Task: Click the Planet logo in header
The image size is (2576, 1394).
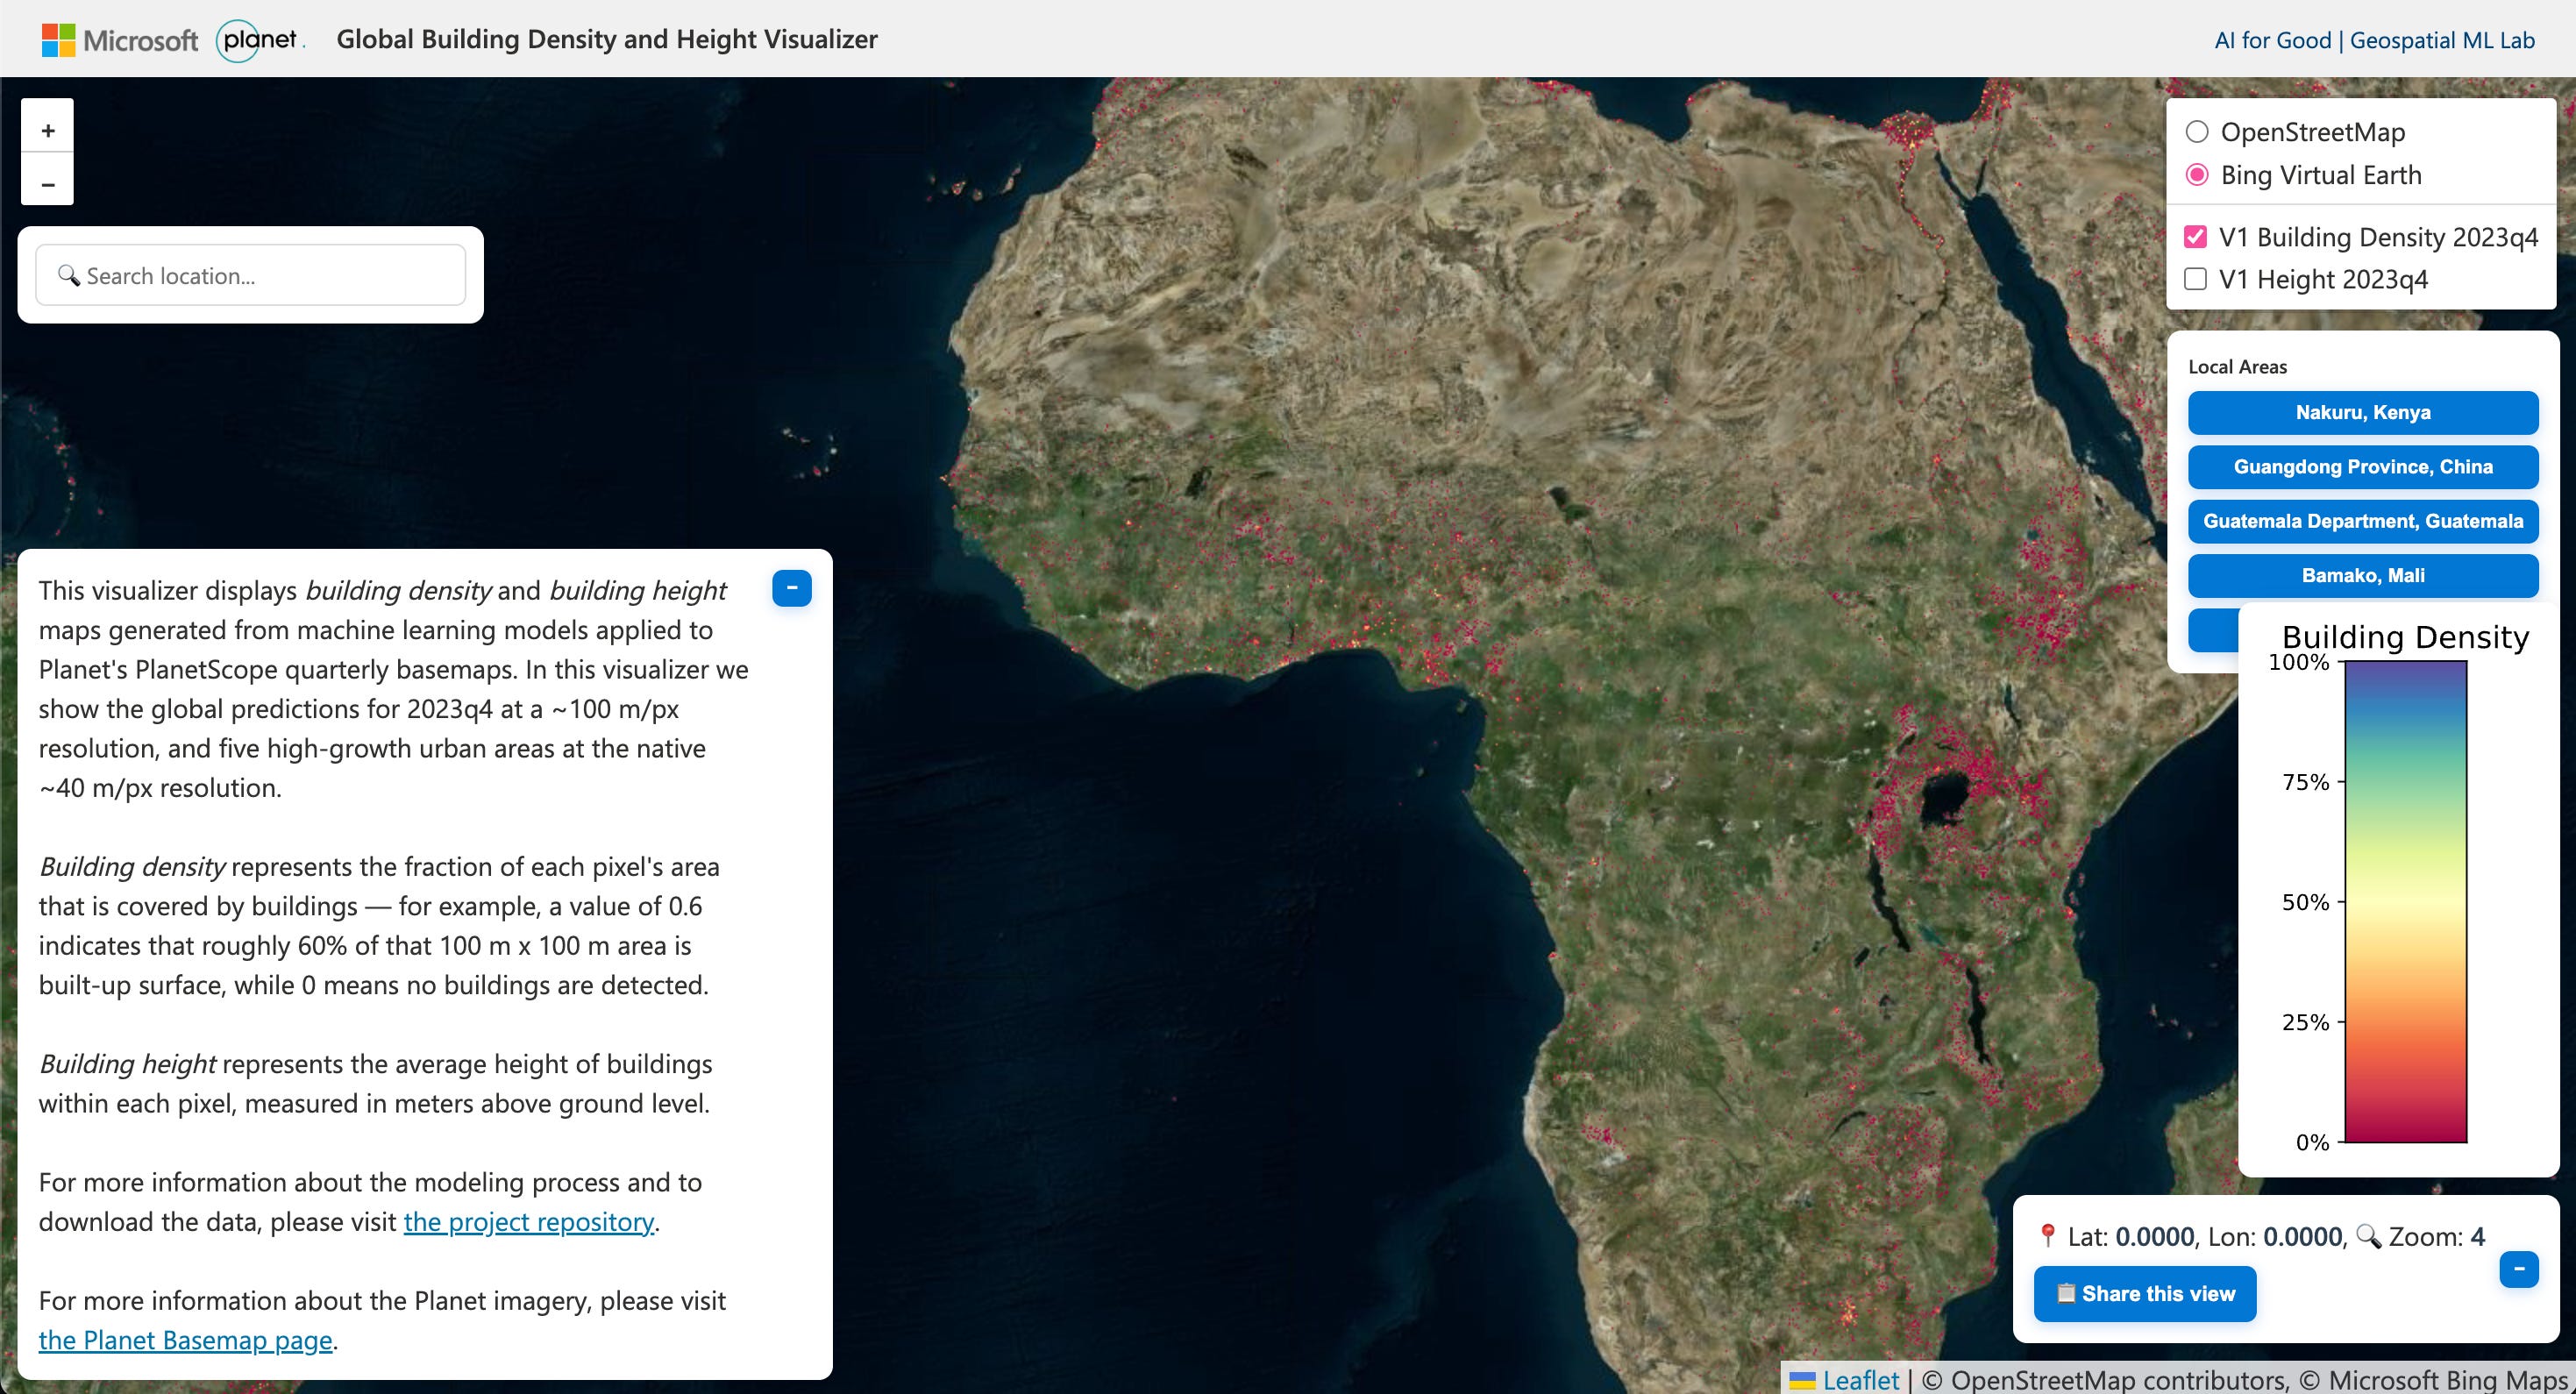Action: coord(259,40)
